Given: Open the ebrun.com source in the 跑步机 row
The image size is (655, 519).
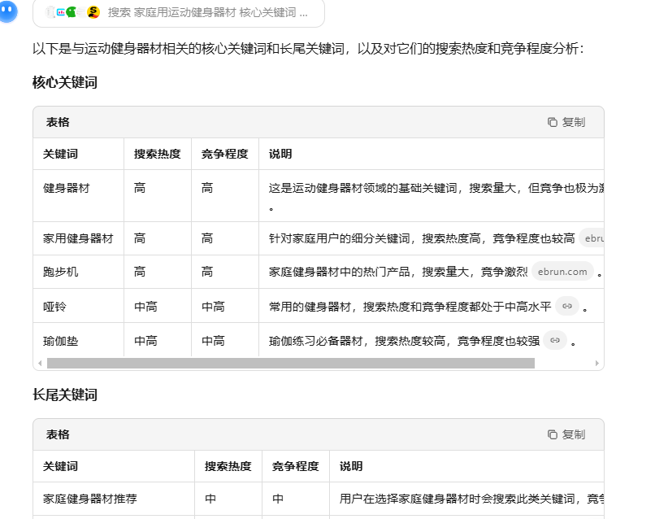Looking at the screenshot, I should (x=562, y=272).
